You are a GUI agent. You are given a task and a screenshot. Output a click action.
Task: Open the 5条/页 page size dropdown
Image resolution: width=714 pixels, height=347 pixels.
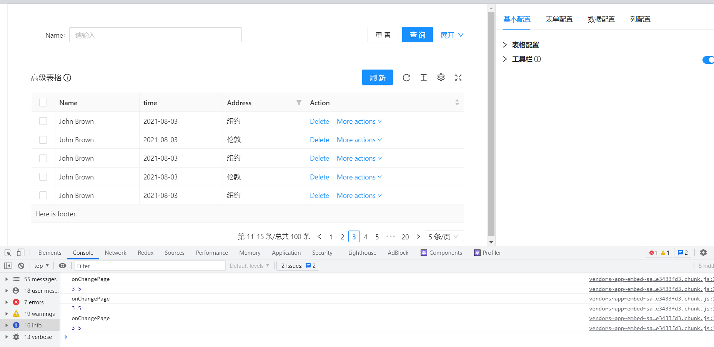444,236
